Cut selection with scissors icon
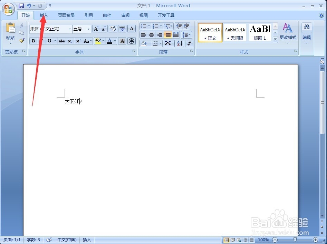The width and height of the screenshot is (327, 244). click(x=22, y=26)
